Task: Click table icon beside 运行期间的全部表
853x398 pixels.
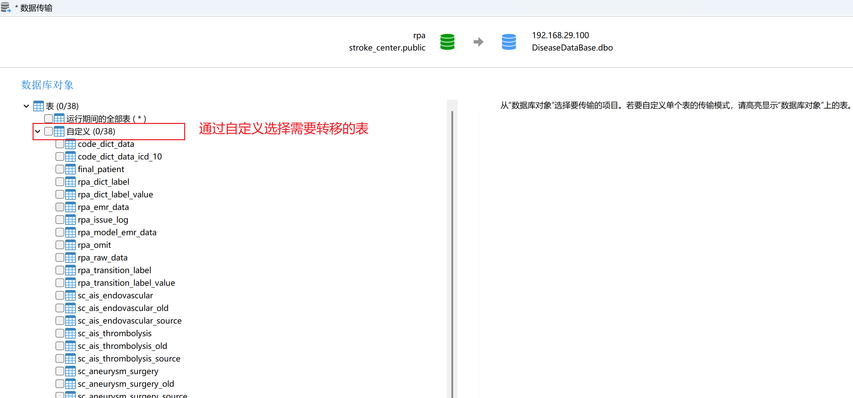Action: pos(59,119)
